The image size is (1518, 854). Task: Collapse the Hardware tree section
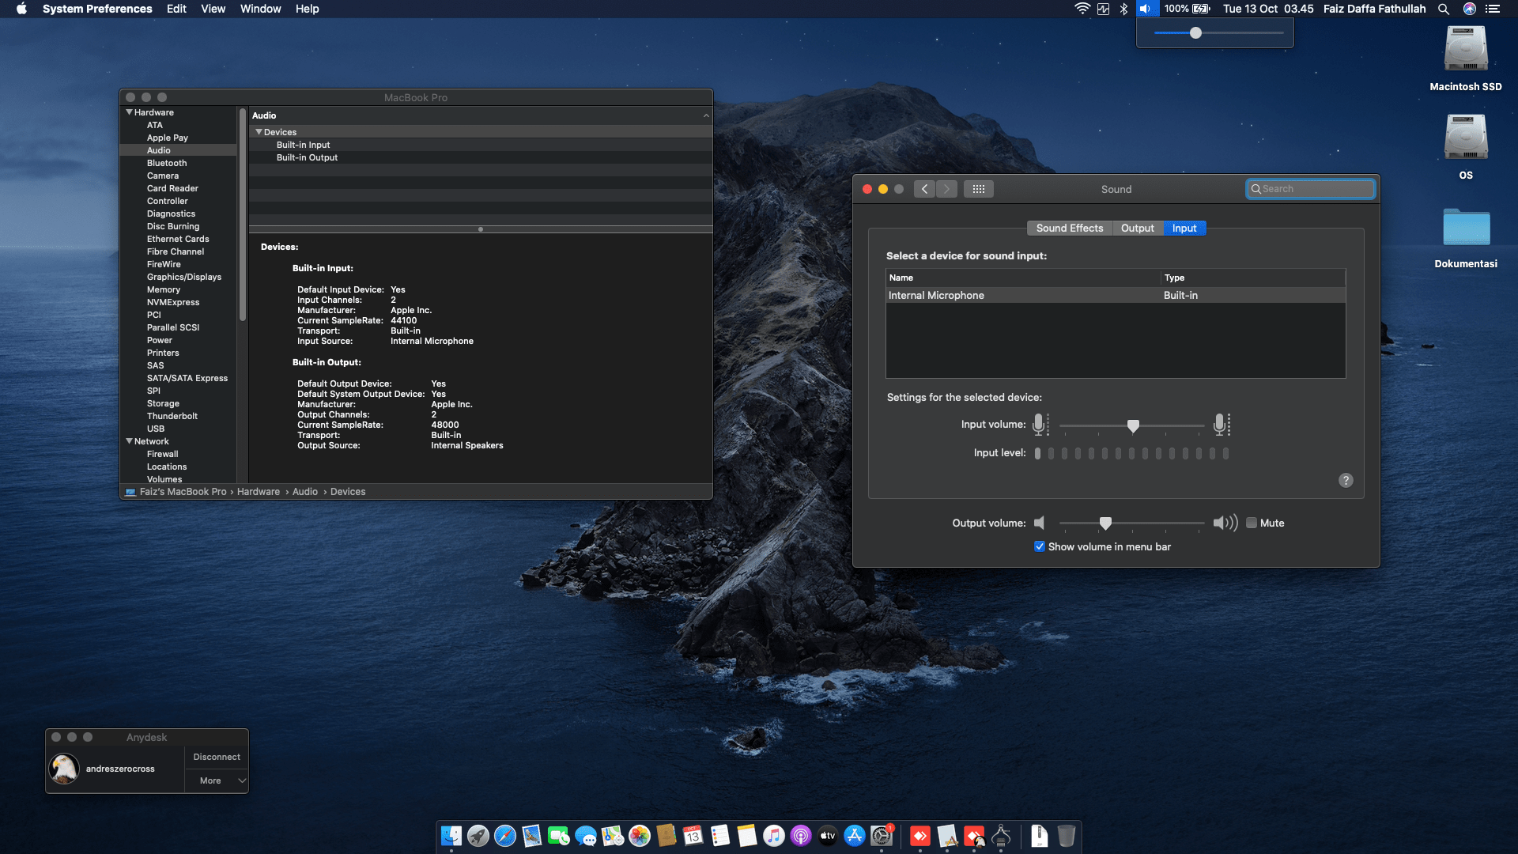click(129, 112)
